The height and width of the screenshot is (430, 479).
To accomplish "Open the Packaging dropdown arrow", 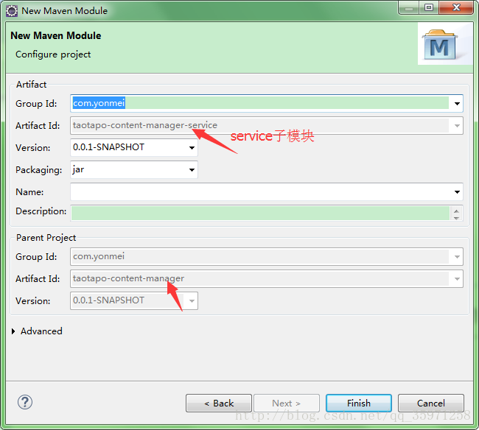I will point(192,169).
